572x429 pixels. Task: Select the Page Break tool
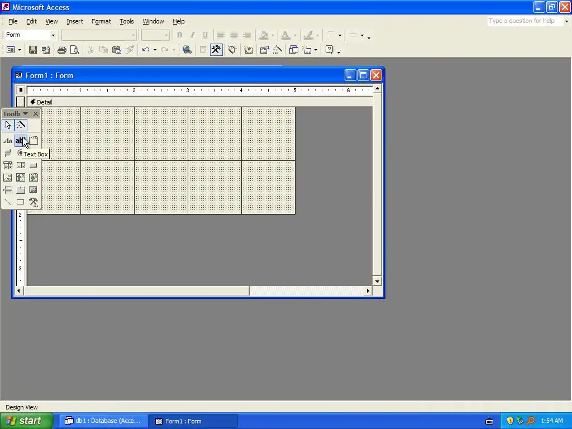pos(8,190)
